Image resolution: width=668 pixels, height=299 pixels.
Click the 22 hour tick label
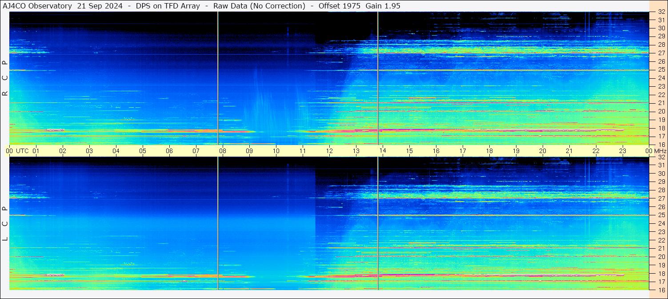596,151
